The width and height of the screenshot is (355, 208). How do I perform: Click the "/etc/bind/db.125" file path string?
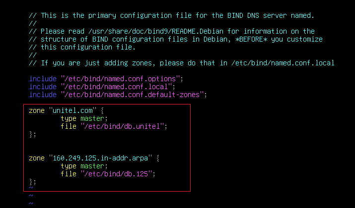pyautogui.click(x=116, y=174)
